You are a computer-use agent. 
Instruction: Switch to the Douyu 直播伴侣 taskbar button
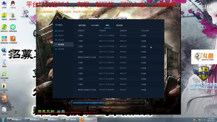(88, 120)
